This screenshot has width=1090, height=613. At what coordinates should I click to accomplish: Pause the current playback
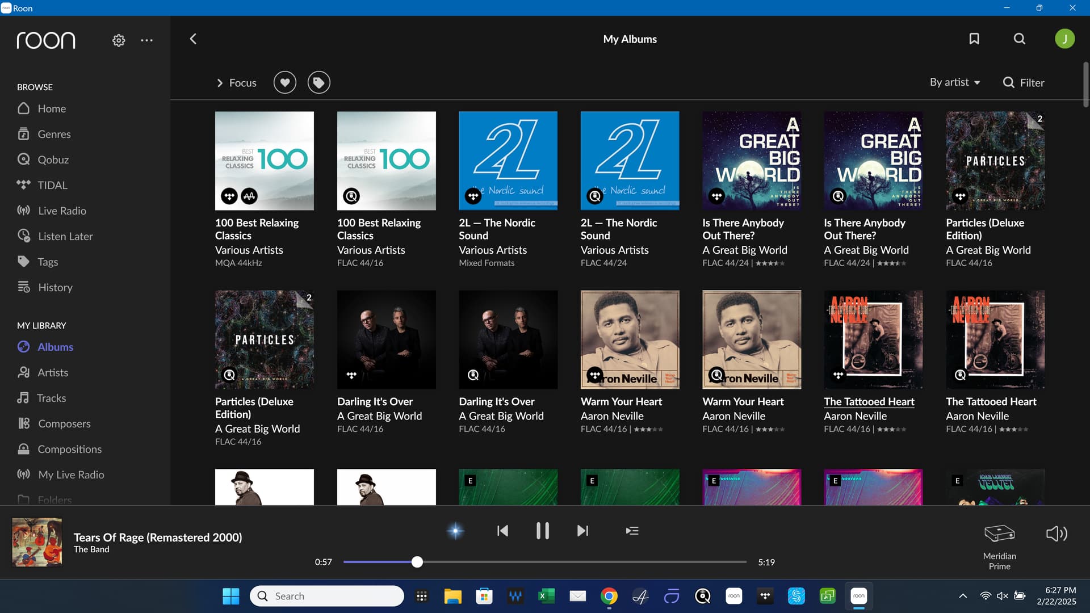coord(543,531)
